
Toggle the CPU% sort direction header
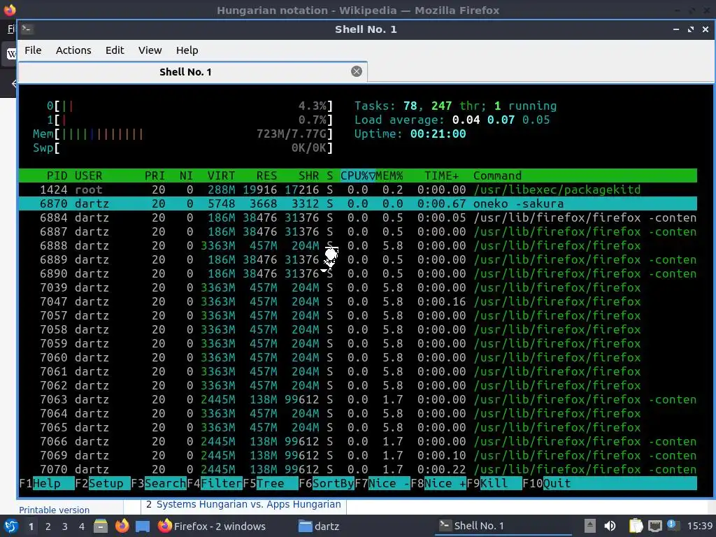coord(358,176)
